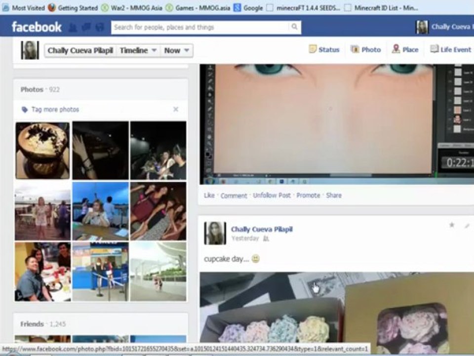Click the cupcake post author avatar

pyautogui.click(x=215, y=233)
